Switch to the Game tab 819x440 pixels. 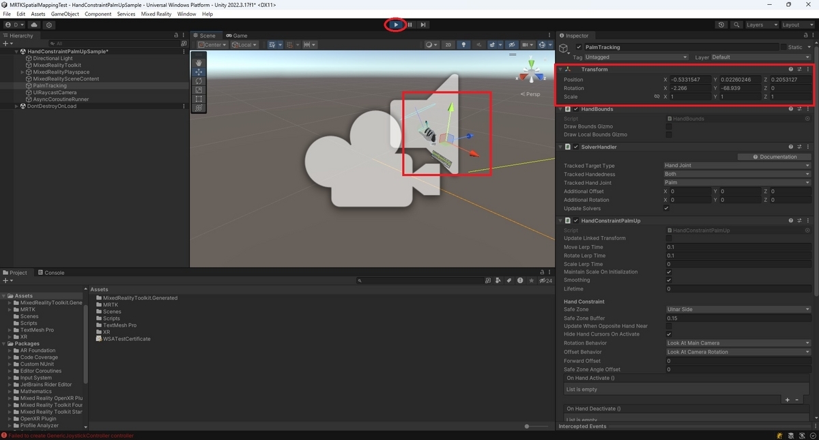(237, 35)
